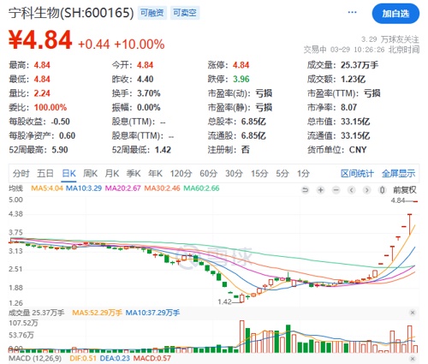Image resolution: width=428 pixels, height=364 pixels.
Task: Move chart right with right chevron icon
Action: [x=367, y=190]
